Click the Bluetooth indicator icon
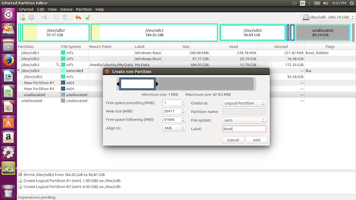The width and height of the screenshot is (356, 200). (x=309, y=3)
